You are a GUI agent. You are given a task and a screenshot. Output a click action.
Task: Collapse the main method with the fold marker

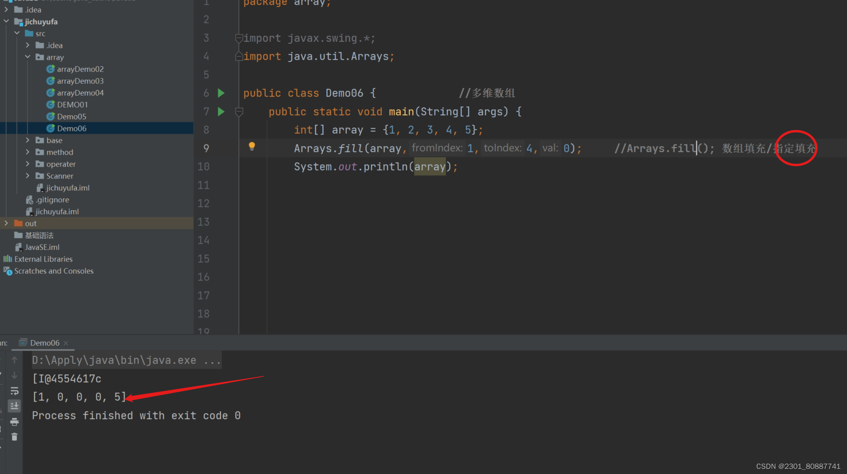click(x=239, y=111)
